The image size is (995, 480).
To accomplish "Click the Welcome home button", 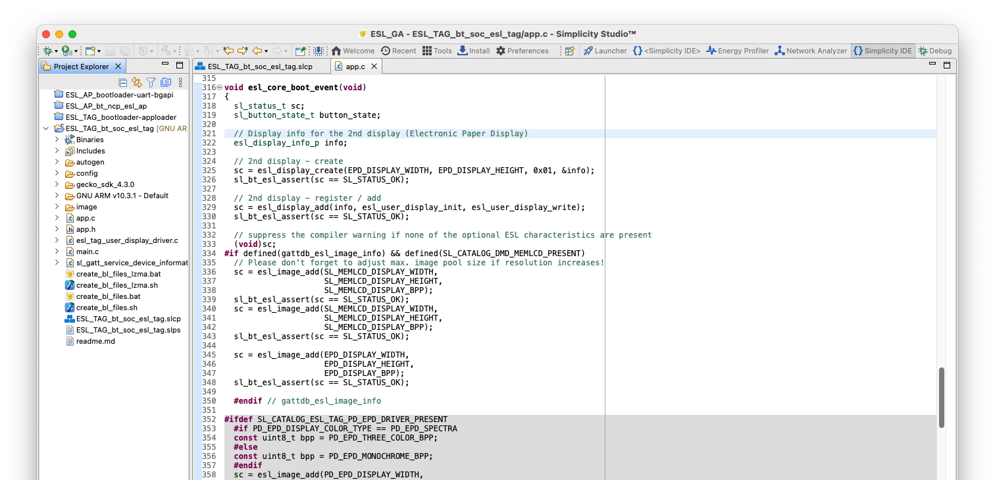I will coord(353,51).
